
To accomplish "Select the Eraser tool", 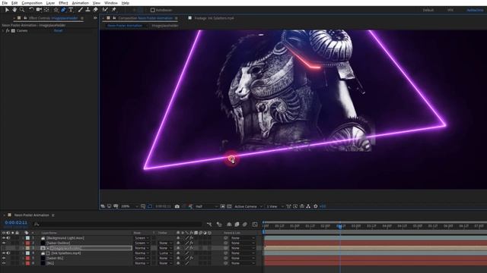I will [95, 10].
